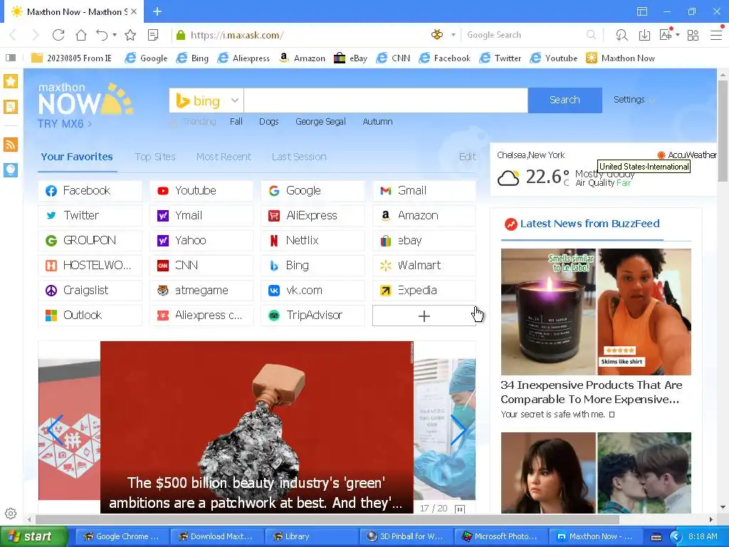Open the new tab plus button
Image resolution: width=729 pixels, height=547 pixels.
(157, 11)
